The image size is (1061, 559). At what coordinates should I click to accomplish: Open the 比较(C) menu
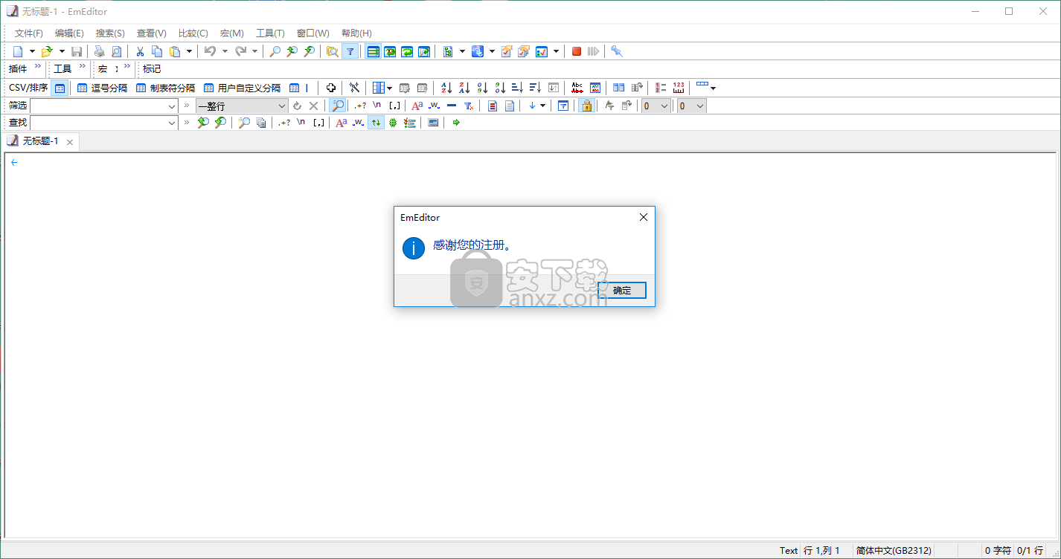pos(193,33)
